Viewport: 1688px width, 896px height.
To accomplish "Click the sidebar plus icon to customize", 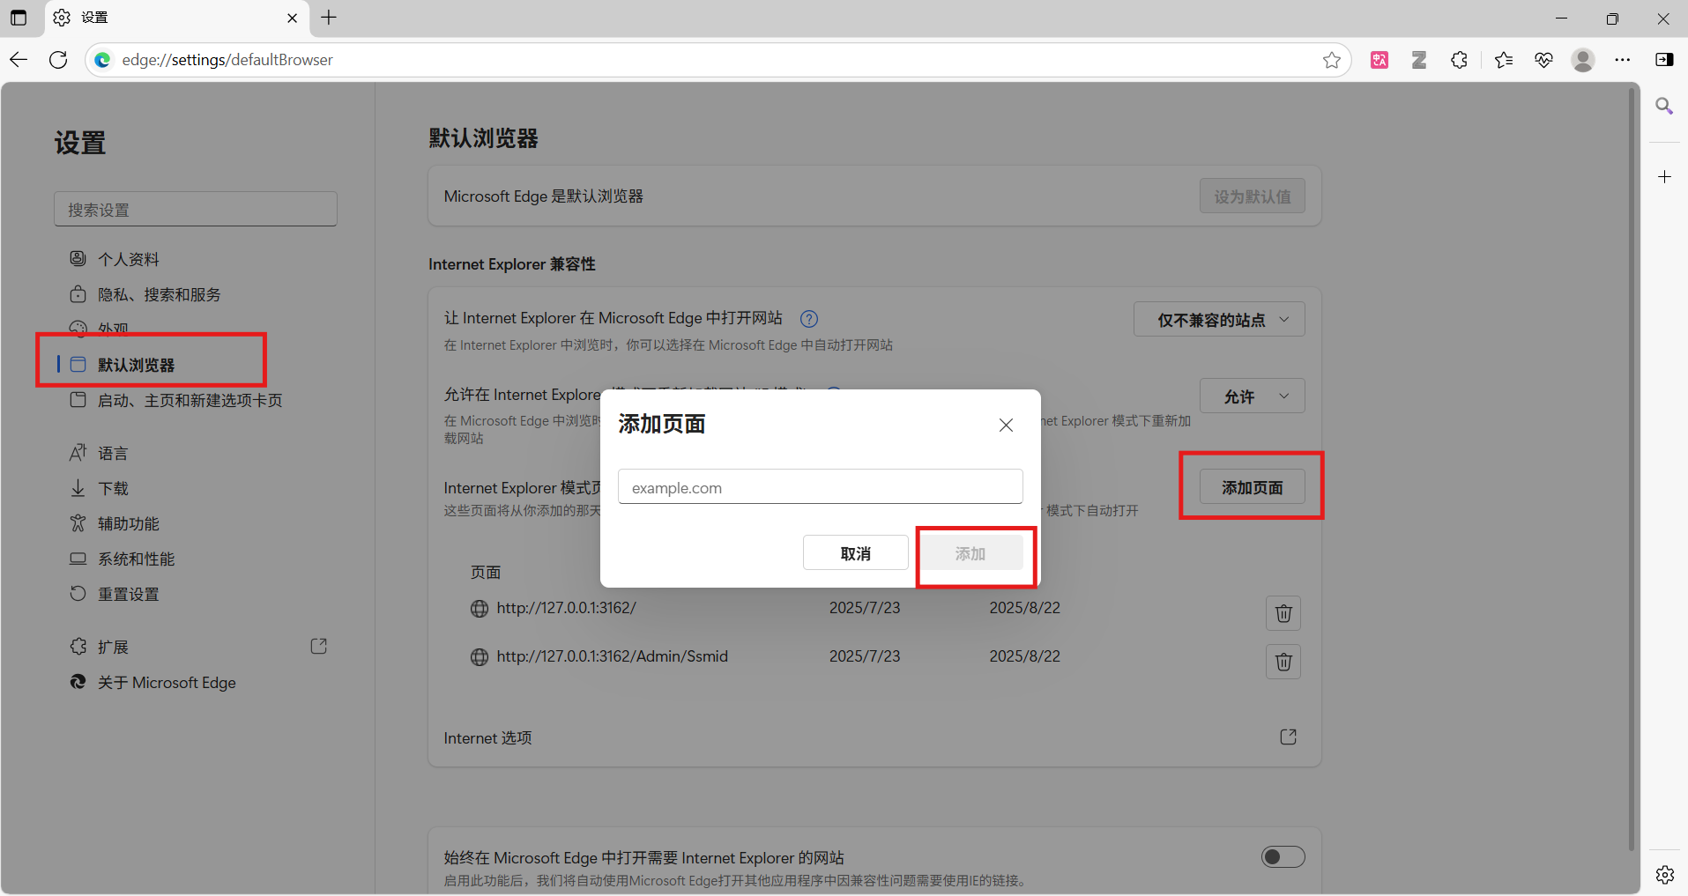I will tap(1664, 177).
